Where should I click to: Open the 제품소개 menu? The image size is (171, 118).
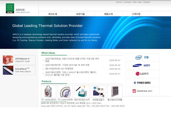108,14
